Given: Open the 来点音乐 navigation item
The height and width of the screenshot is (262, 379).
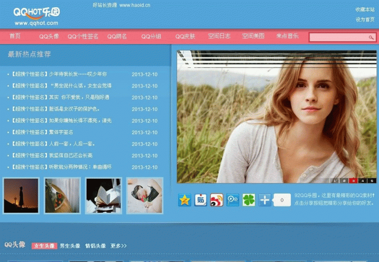Looking at the screenshot, I should pos(288,36).
